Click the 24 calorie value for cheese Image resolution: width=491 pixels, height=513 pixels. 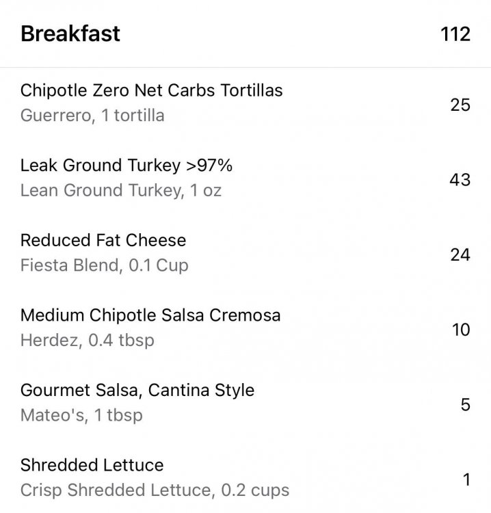(460, 254)
